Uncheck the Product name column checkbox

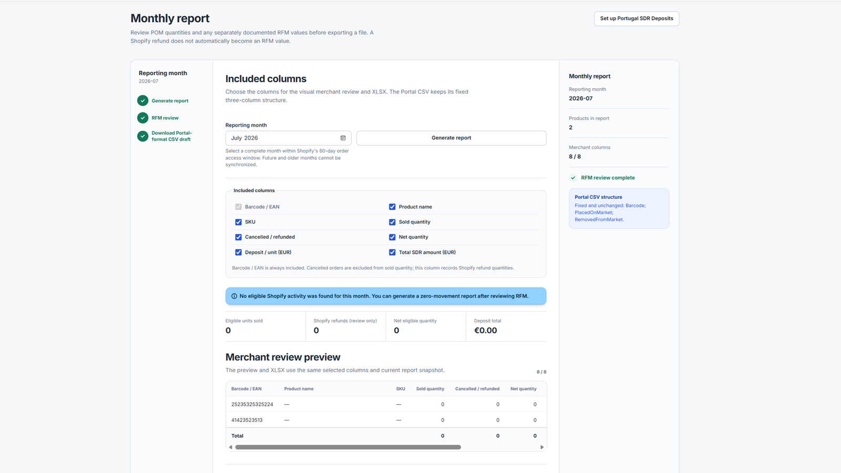click(392, 207)
